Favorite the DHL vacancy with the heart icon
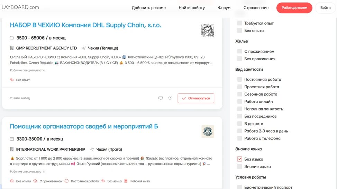Image resolution: width=337 pixels, height=189 pixels. coord(170,98)
